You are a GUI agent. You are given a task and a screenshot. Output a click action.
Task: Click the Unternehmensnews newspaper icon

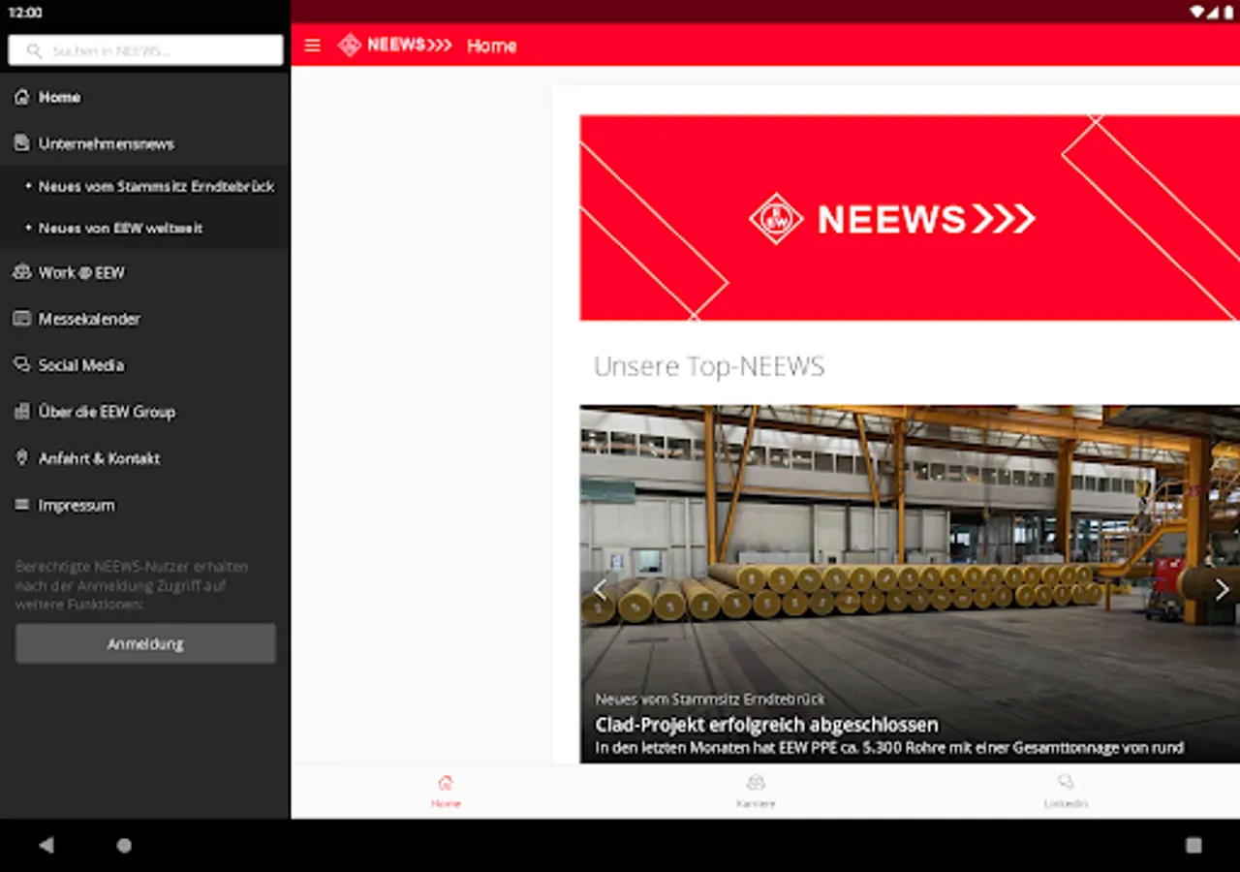[x=22, y=143]
